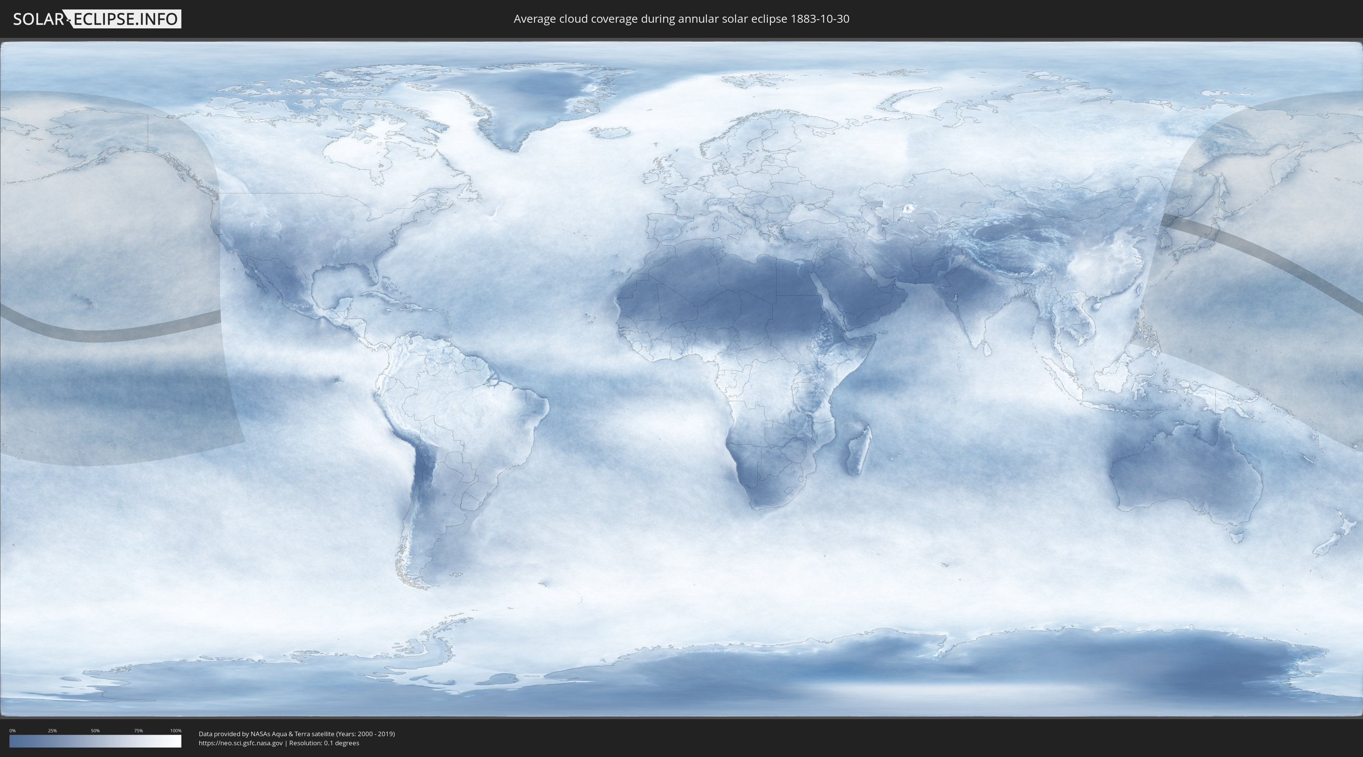Click the 100% legend label
Viewport: 1363px width, 757px height.
pos(176,731)
